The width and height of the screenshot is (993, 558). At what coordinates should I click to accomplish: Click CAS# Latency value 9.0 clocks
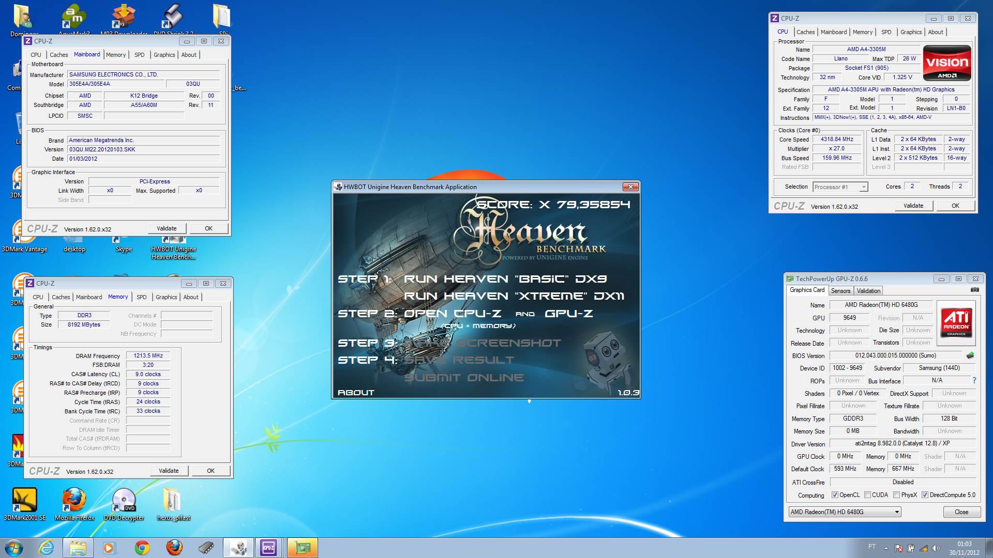coord(148,374)
